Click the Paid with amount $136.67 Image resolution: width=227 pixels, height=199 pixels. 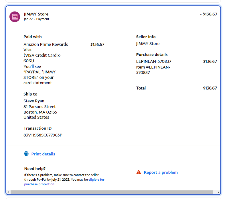point(97,44)
